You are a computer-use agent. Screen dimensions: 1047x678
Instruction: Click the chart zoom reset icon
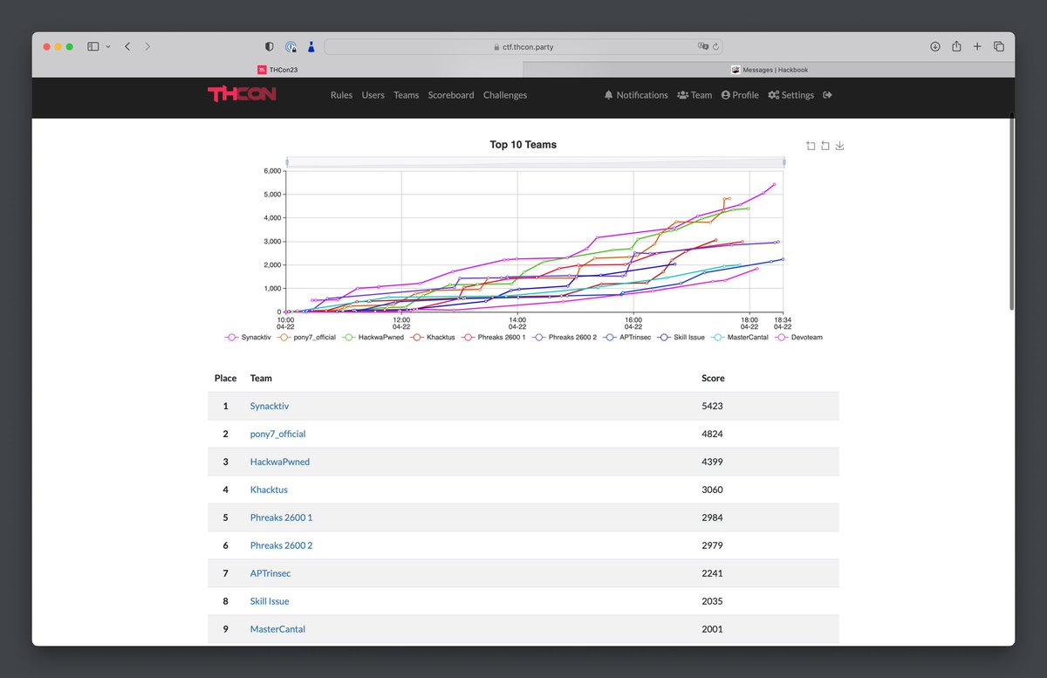point(825,146)
